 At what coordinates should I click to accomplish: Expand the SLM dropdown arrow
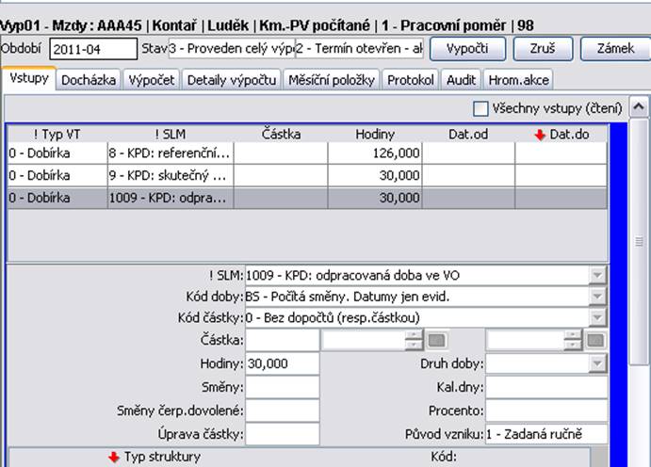point(597,275)
